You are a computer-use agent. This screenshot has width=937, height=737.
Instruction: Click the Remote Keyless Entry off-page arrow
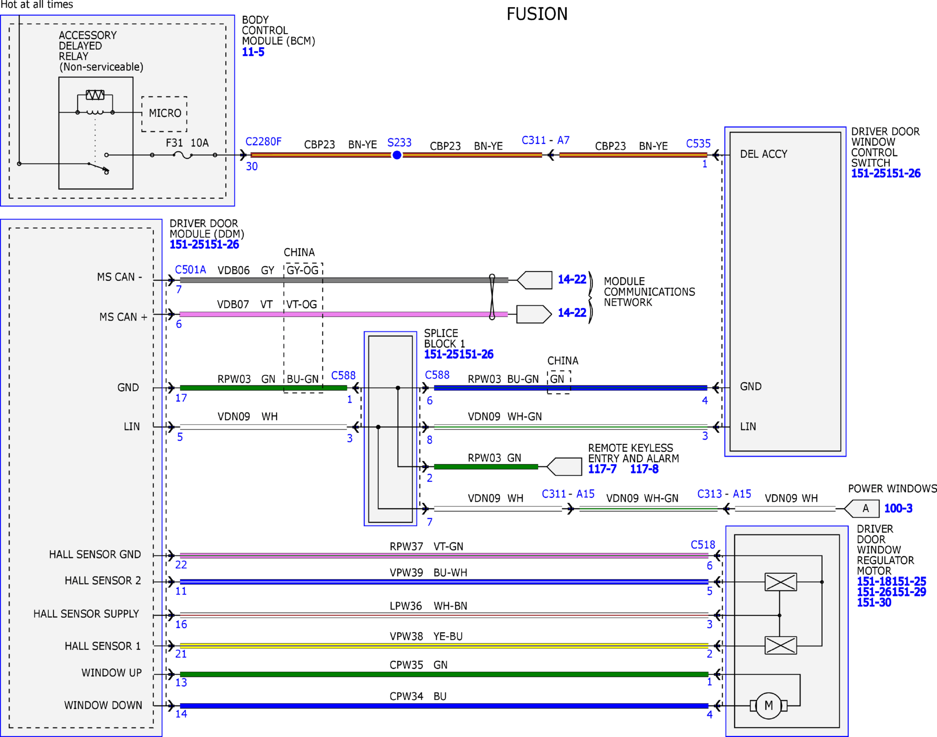tap(564, 467)
